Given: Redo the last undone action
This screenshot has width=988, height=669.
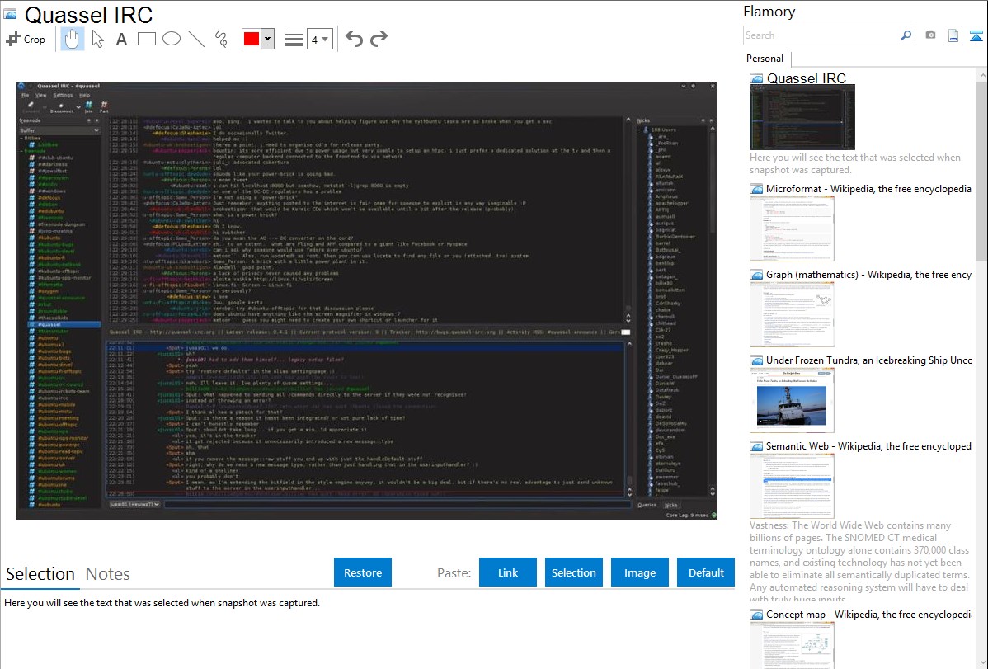Looking at the screenshot, I should (x=379, y=39).
